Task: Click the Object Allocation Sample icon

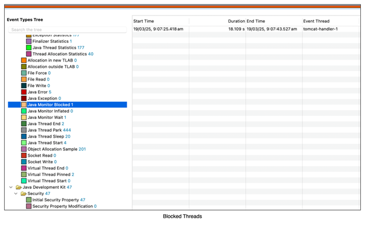Action: pos(24,149)
